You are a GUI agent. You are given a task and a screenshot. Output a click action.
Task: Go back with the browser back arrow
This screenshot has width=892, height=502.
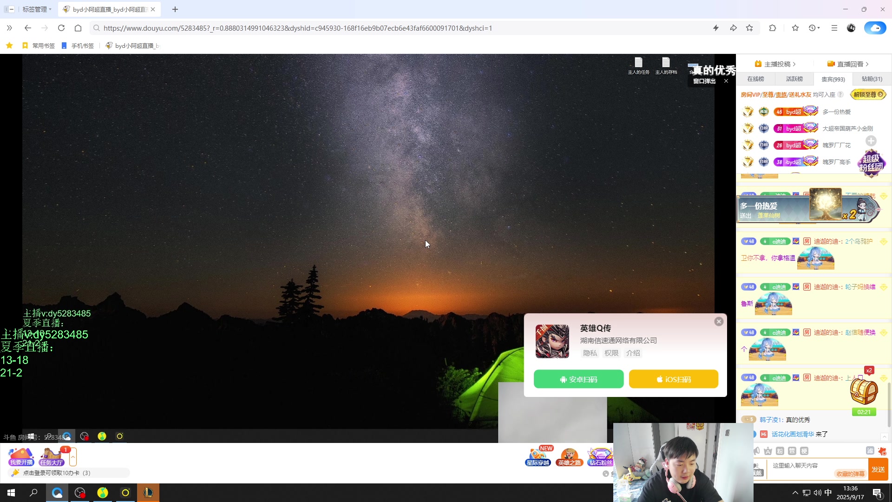[x=28, y=28]
